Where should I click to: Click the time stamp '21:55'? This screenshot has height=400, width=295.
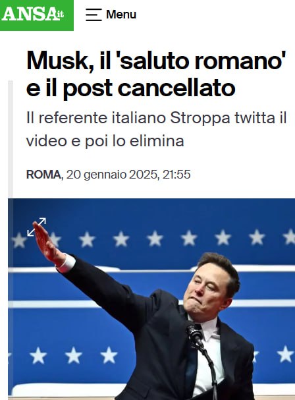point(176,175)
